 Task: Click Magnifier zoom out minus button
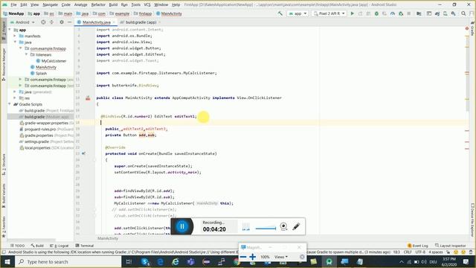click(x=243, y=257)
